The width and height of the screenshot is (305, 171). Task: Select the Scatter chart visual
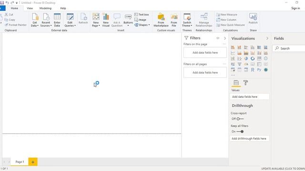point(239,58)
